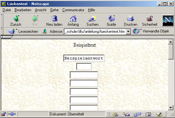Click the Beispielantwort text field
This screenshot has width=175, height=118.
coord(84,58)
